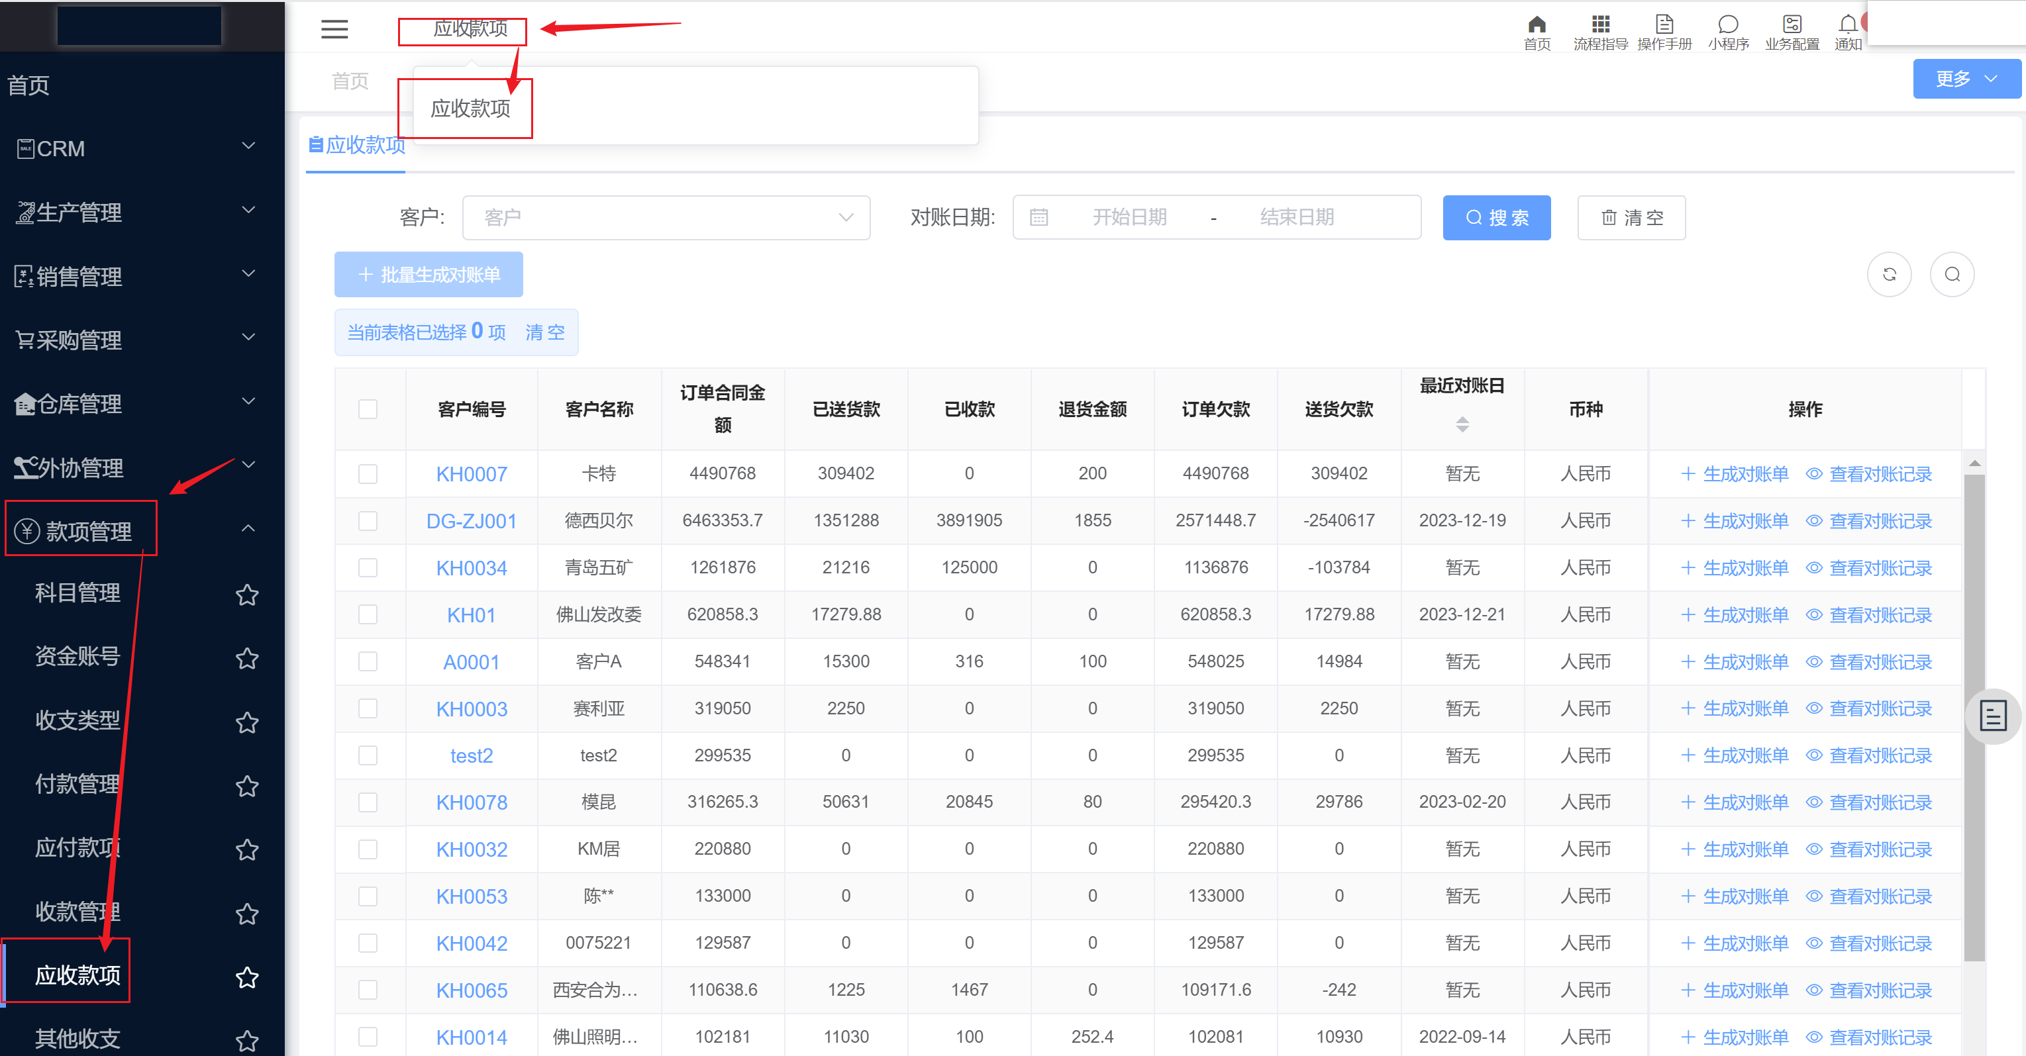2026x1056 pixels.
Task: Click the 开始日期 date input field
Action: (1129, 218)
